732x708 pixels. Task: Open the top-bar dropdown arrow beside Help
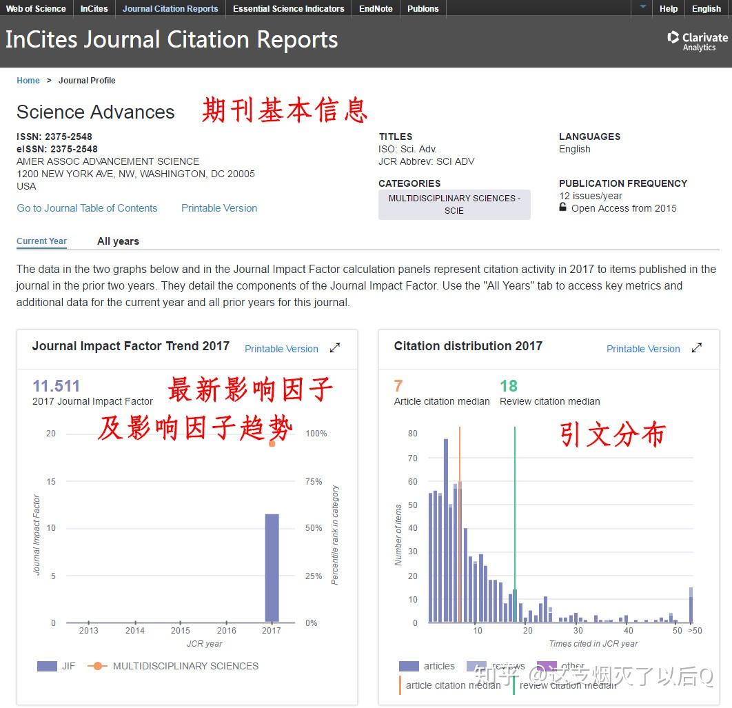click(x=643, y=7)
